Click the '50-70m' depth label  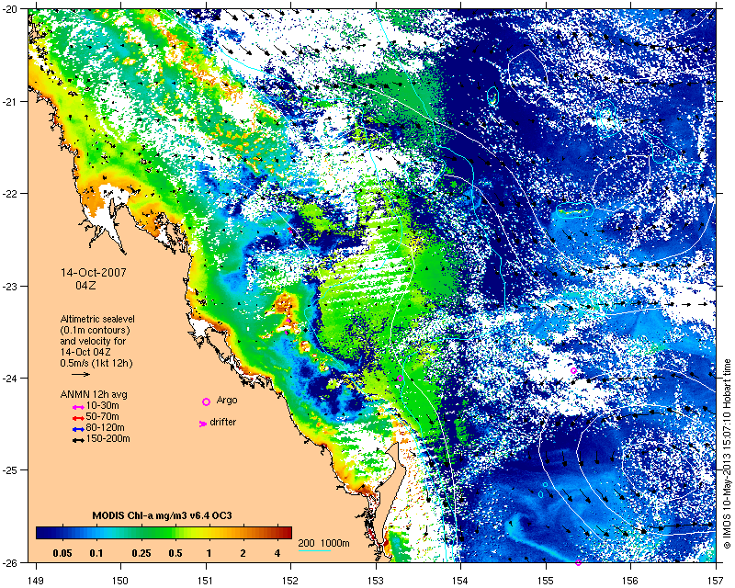103,416
